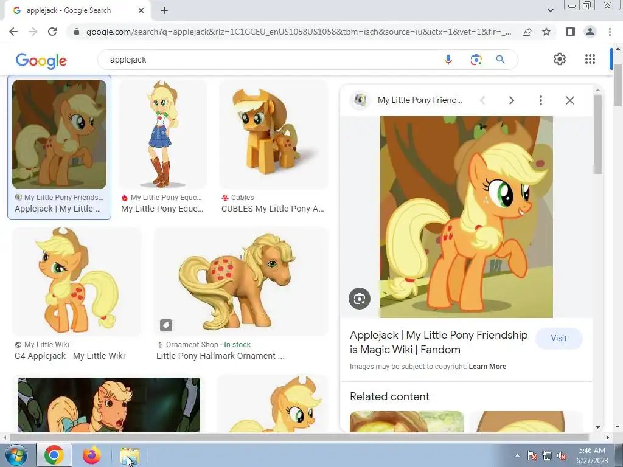Show next image in preview panel
Viewport: 623px width, 467px height.
tap(512, 100)
